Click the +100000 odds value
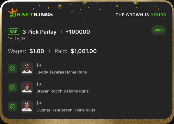This screenshot has width=174, height=124. pos(78,32)
